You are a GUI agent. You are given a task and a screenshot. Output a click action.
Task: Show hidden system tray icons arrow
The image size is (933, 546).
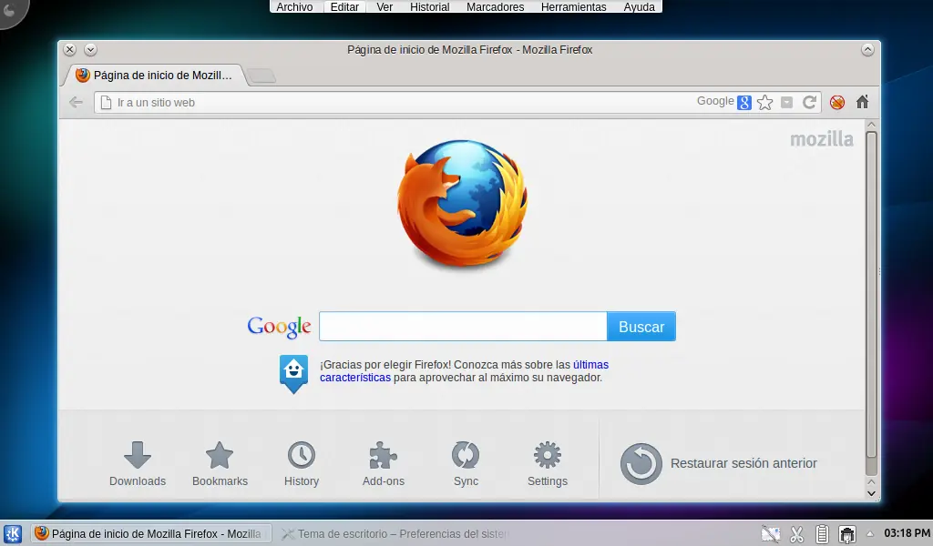pyautogui.click(x=869, y=534)
